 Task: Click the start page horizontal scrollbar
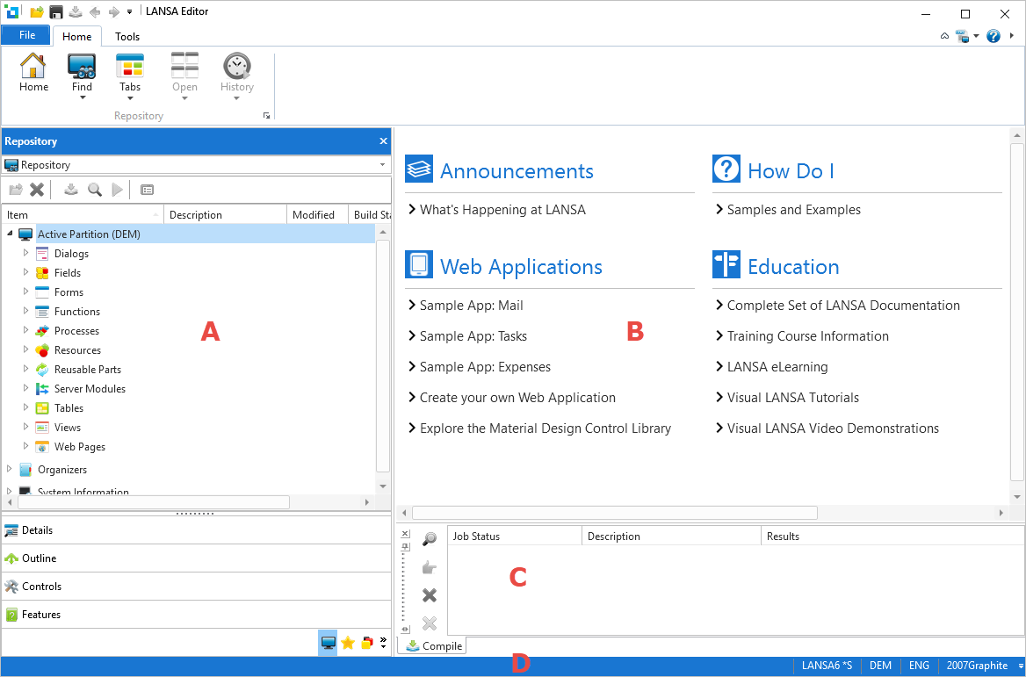point(614,513)
